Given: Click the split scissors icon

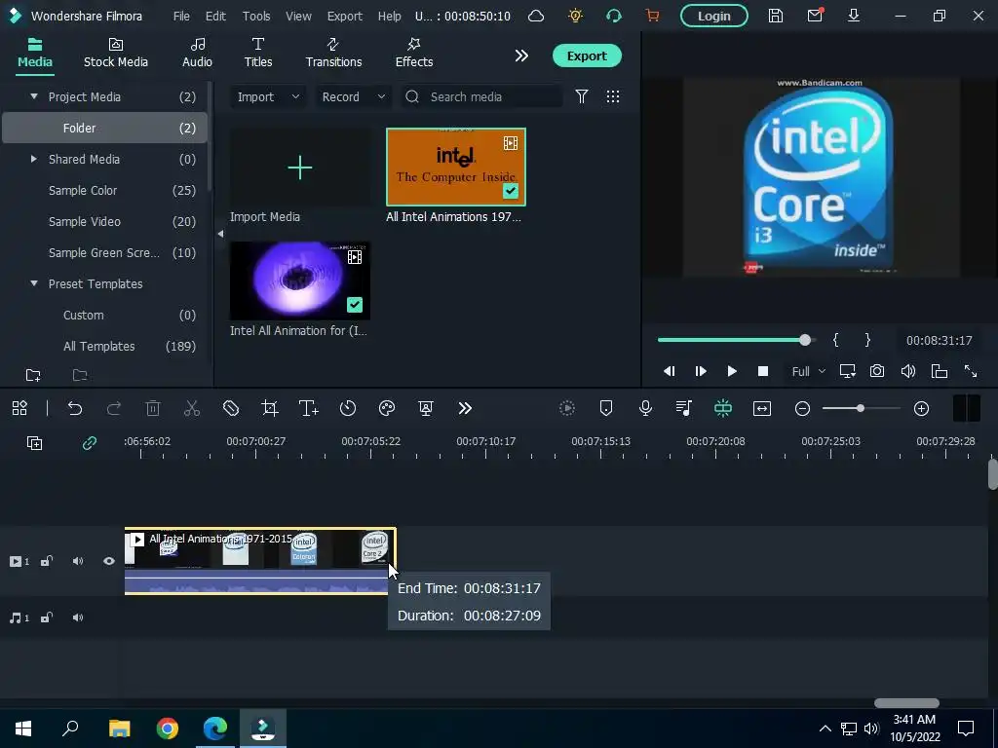Looking at the screenshot, I should coord(192,408).
